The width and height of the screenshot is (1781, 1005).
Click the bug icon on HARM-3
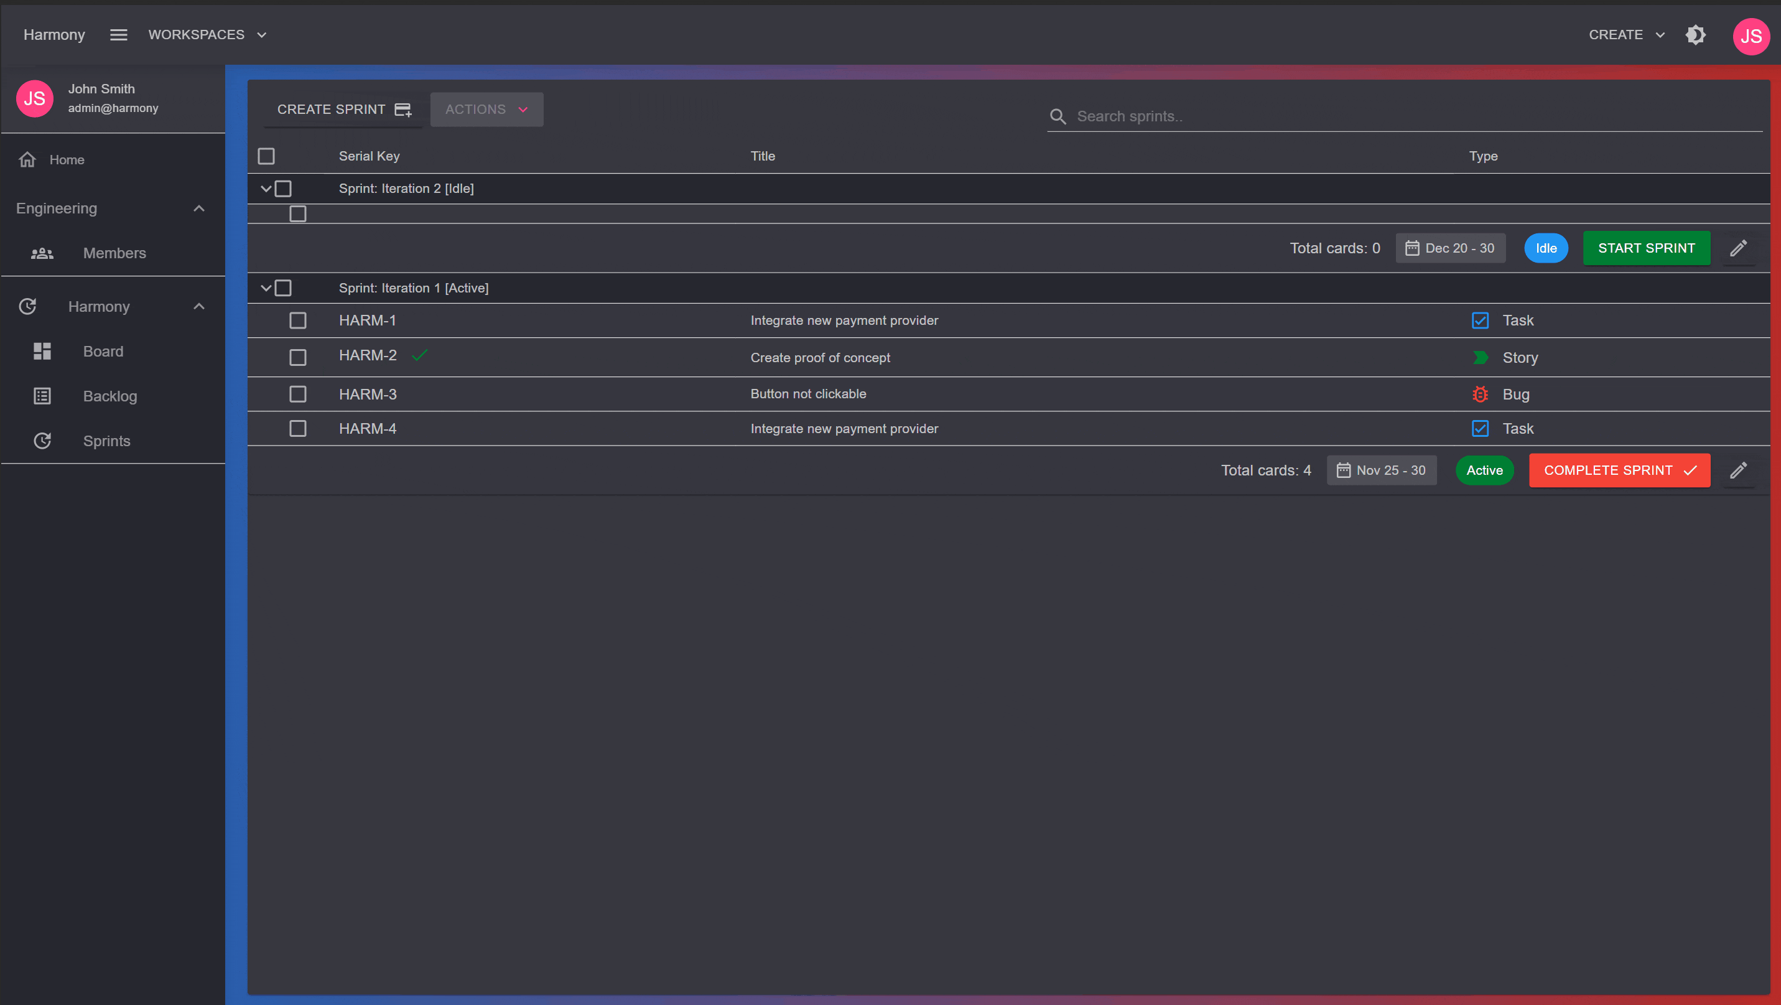(1479, 395)
